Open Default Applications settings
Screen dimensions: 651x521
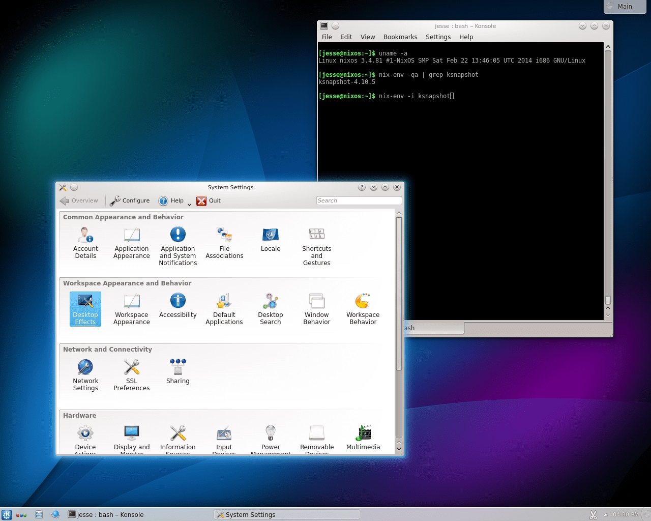pyautogui.click(x=224, y=309)
